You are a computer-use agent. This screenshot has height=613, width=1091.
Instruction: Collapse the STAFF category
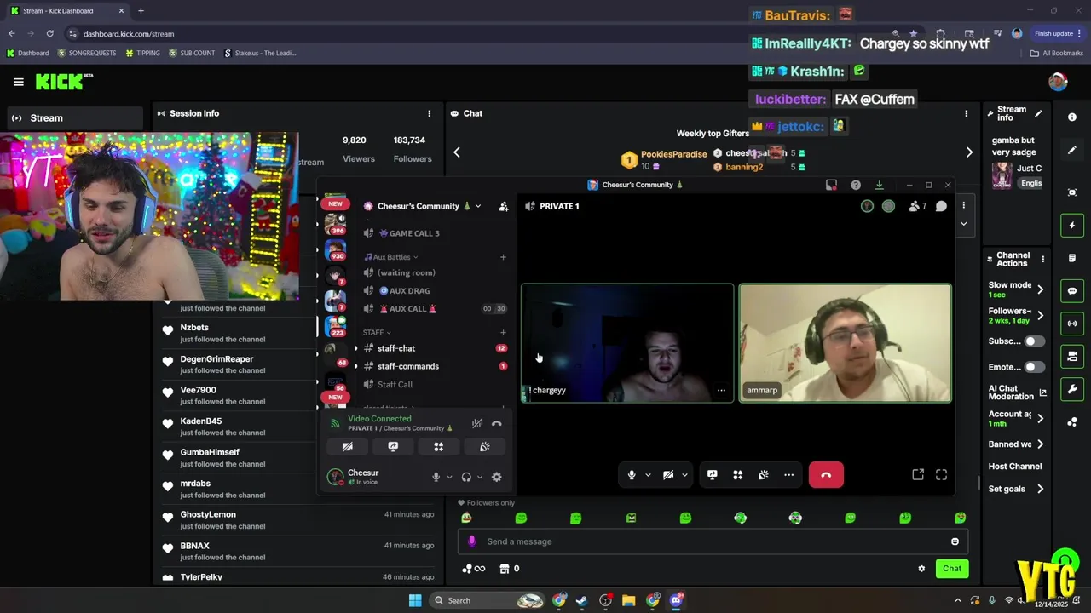click(377, 332)
